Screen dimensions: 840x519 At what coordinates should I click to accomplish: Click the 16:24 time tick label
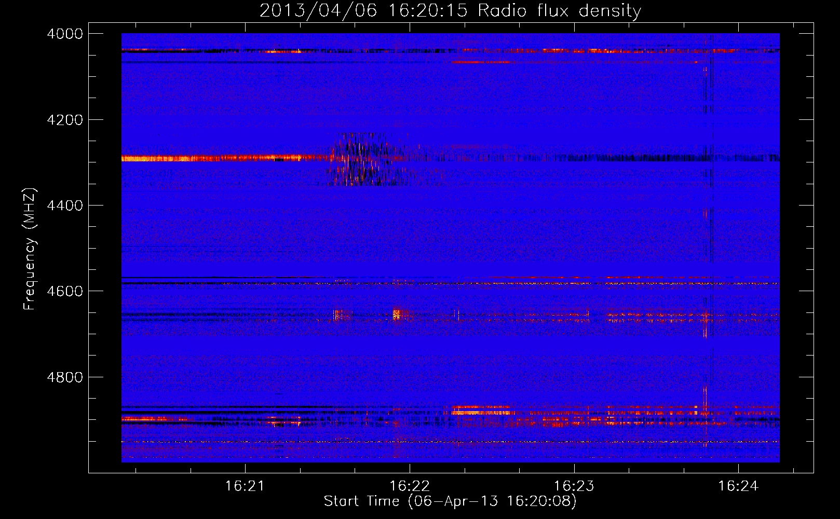738,486
